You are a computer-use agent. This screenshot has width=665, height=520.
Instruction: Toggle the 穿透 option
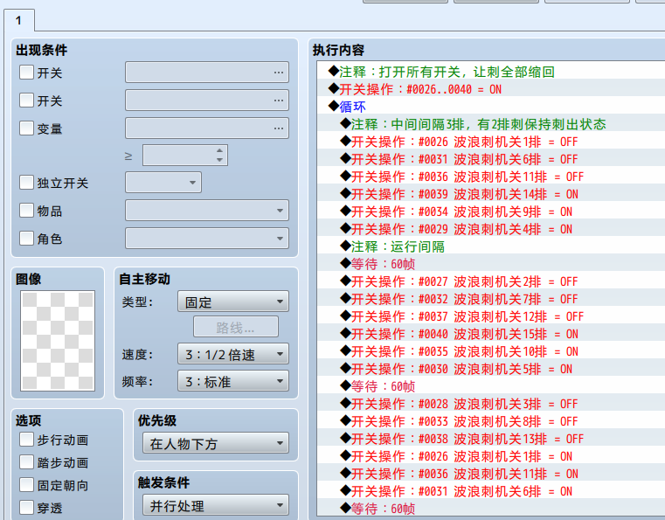(x=26, y=507)
